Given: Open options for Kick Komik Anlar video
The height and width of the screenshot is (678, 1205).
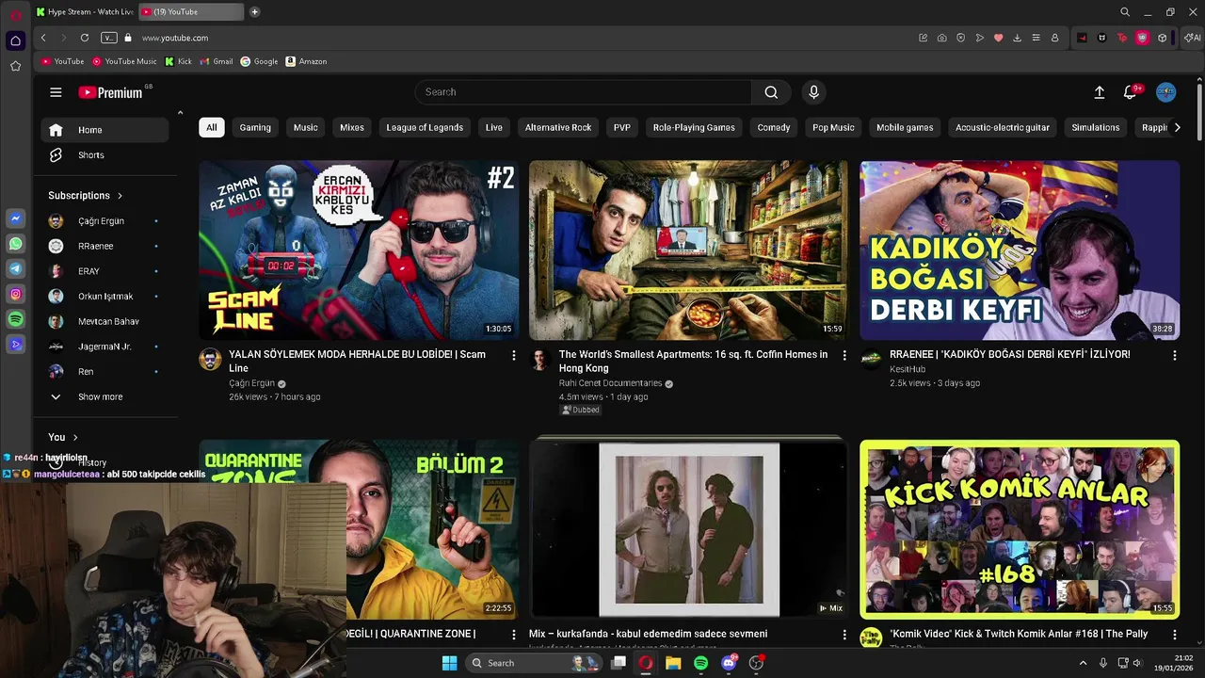Looking at the screenshot, I should pos(1174,635).
